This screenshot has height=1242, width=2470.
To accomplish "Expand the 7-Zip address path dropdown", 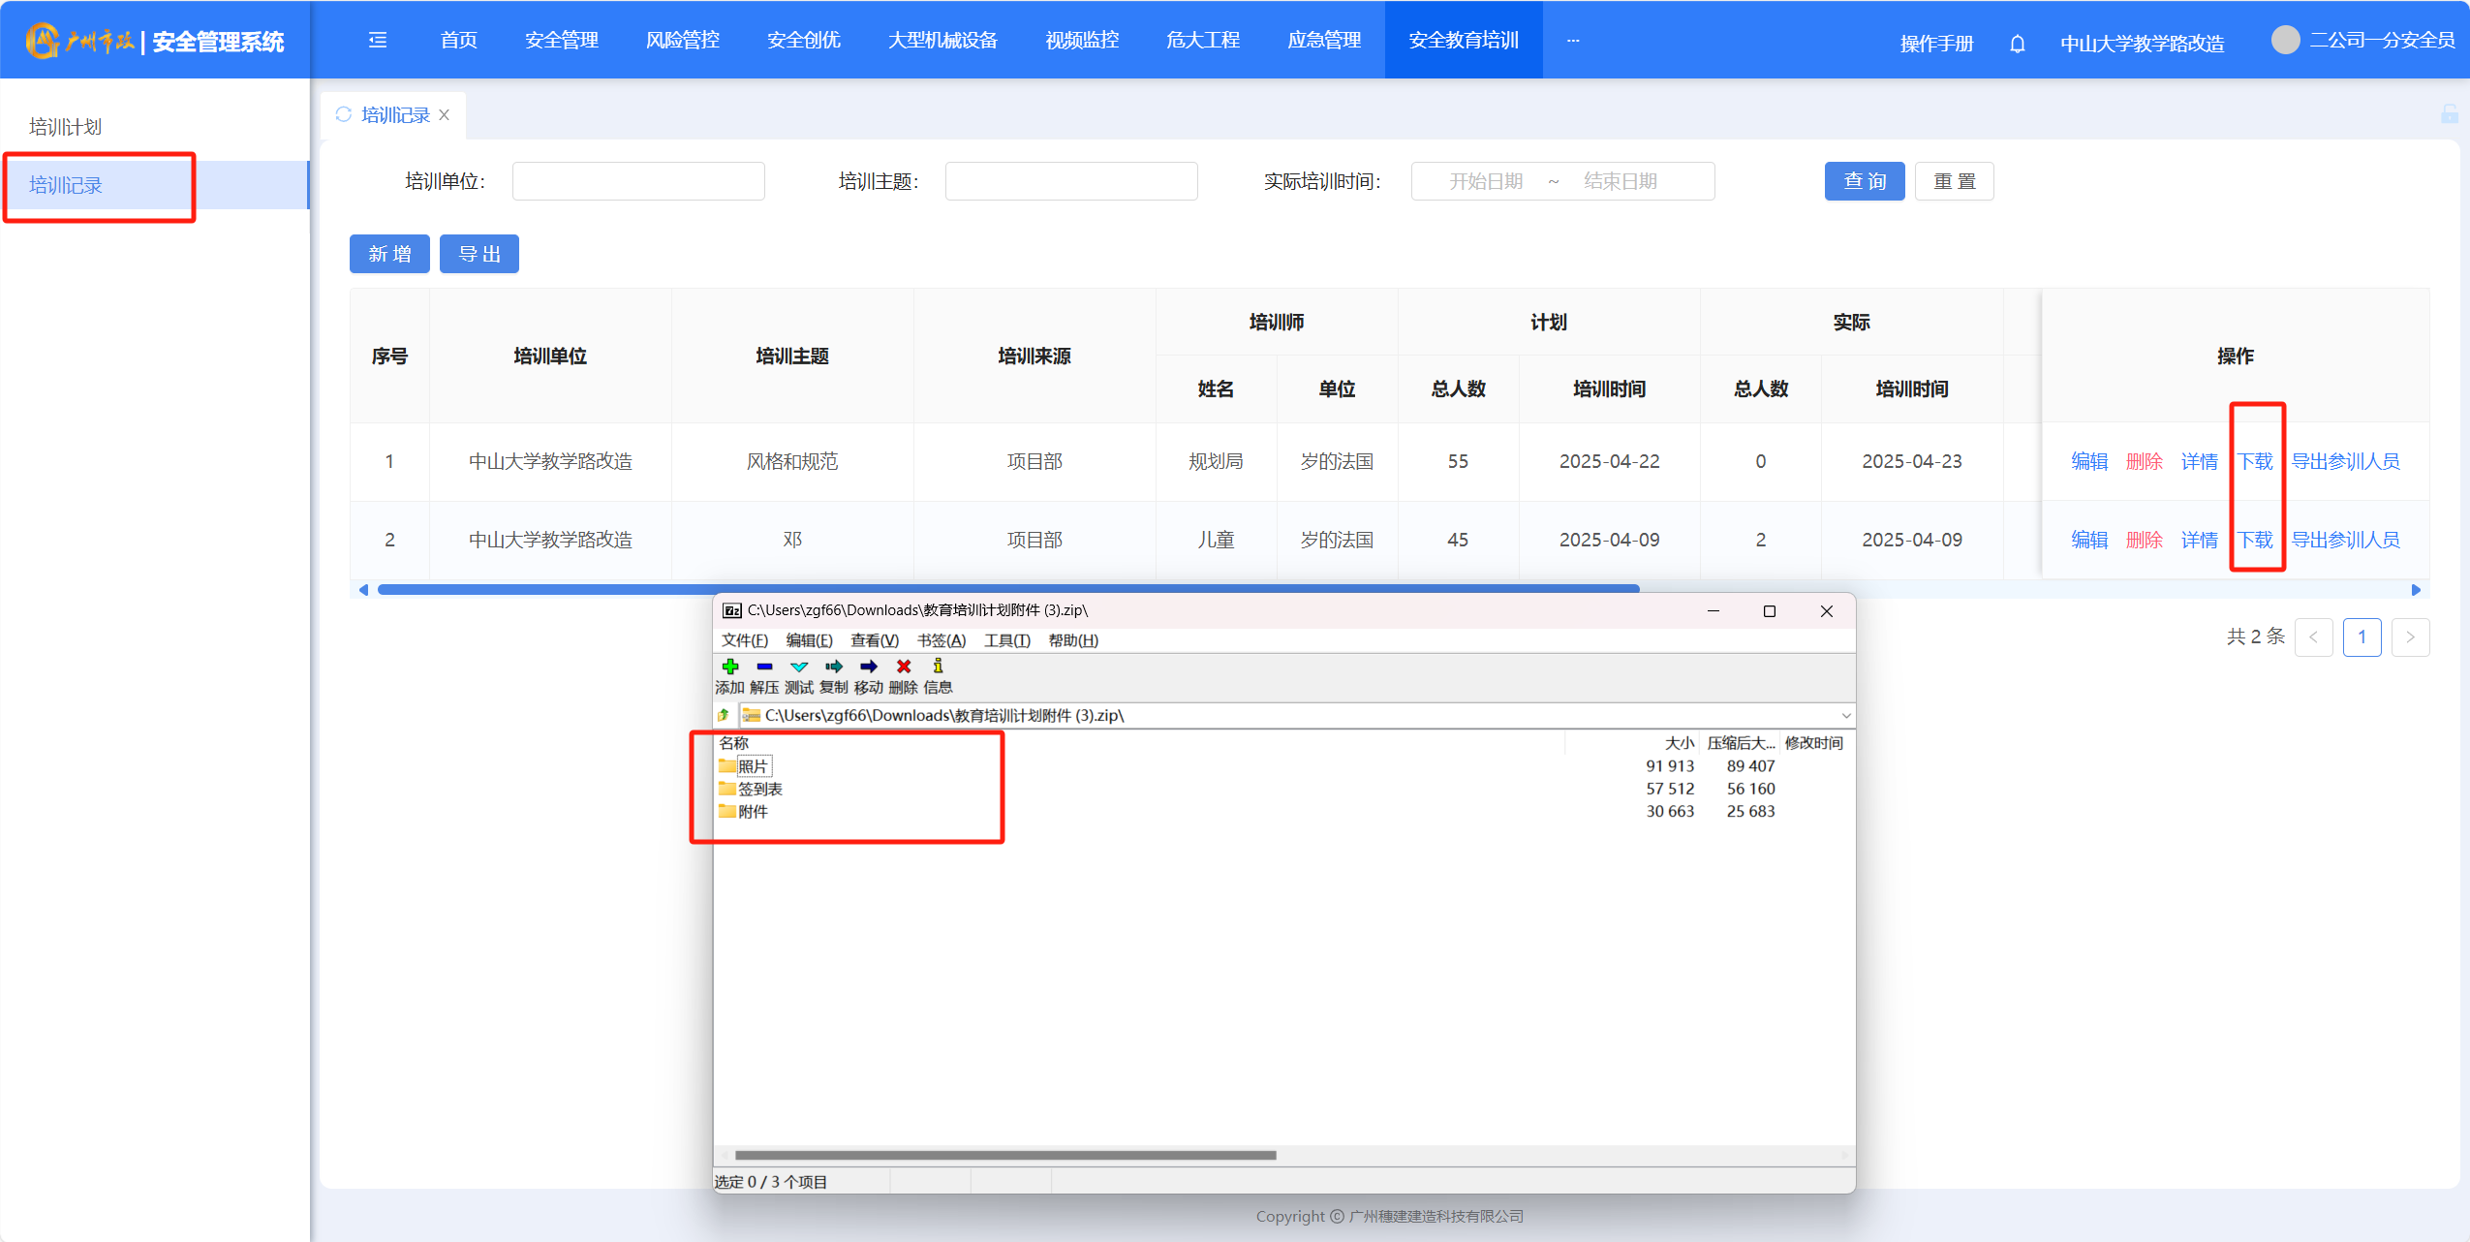I will 1845,715.
